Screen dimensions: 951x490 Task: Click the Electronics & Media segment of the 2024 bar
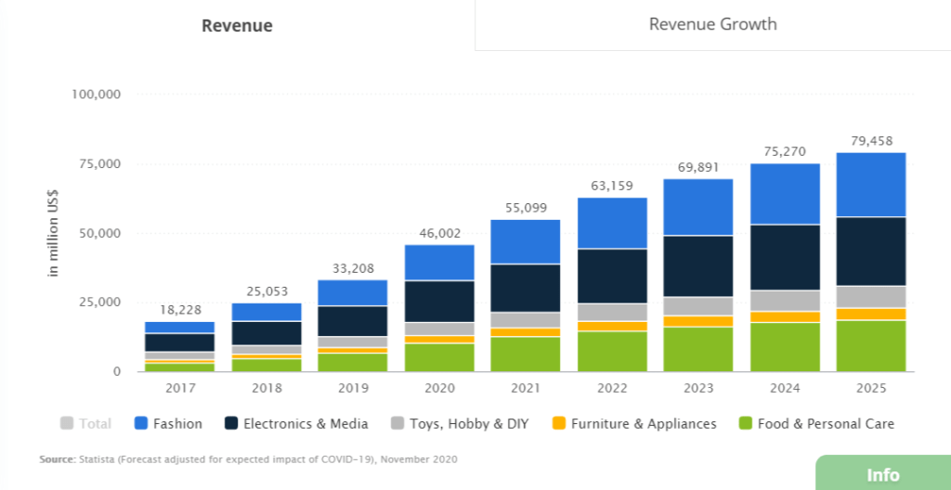click(x=785, y=258)
